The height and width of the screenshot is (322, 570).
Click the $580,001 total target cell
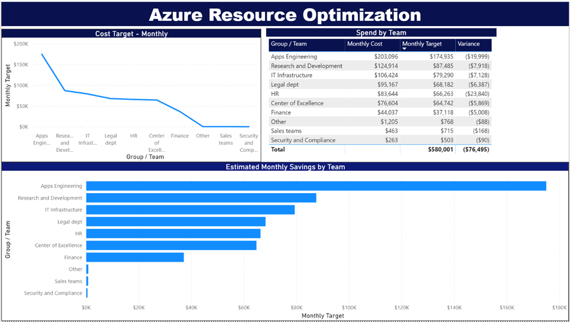pos(440,149)
